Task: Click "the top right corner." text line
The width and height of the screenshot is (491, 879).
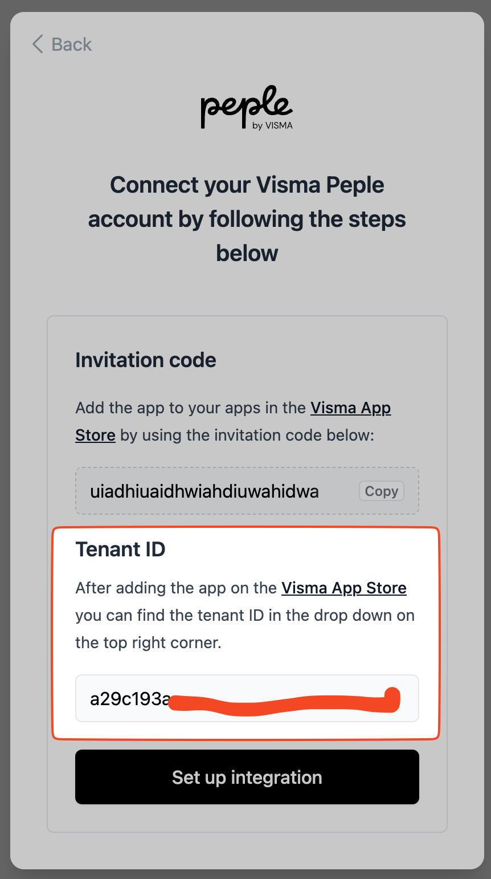Action: [148, 643]
